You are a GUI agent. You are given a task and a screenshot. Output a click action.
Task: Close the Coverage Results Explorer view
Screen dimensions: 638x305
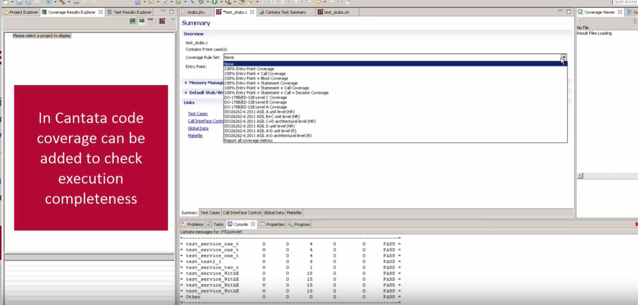coord(101,12)
